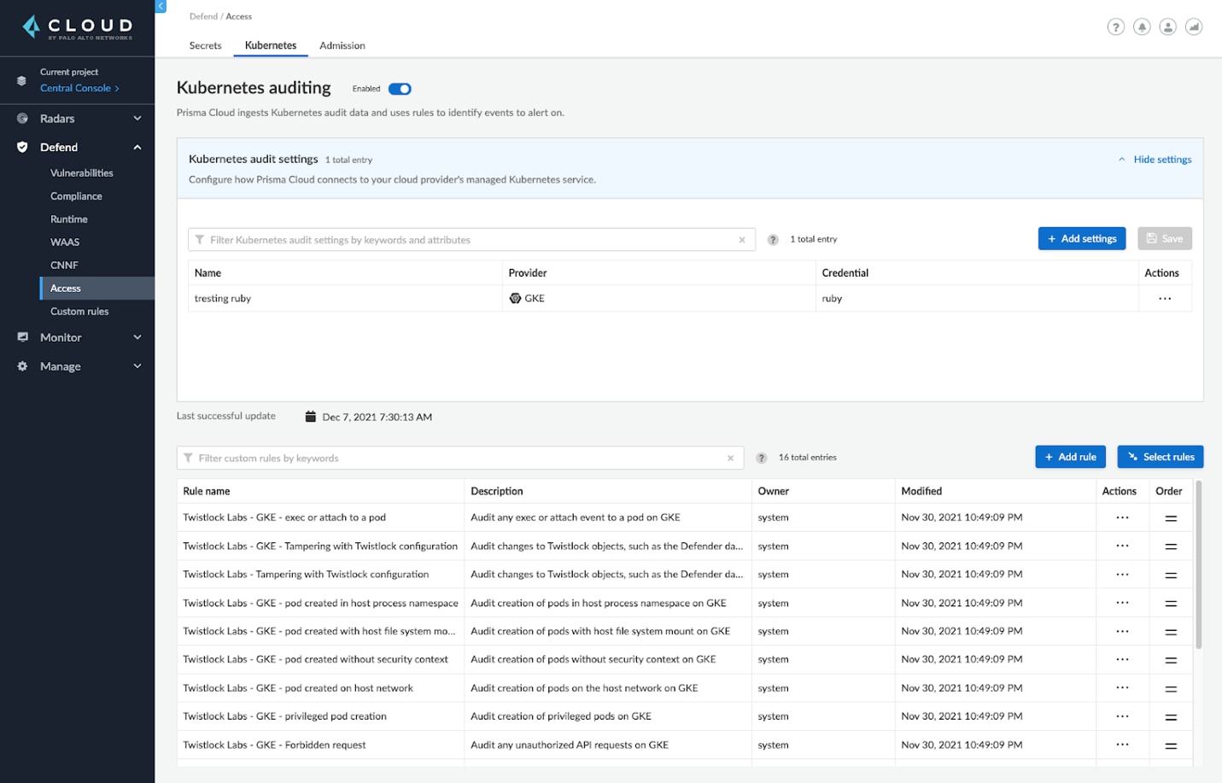Clear the audit settings filter with the X
Screen dimensions: 1222x783
coord(742,240)
